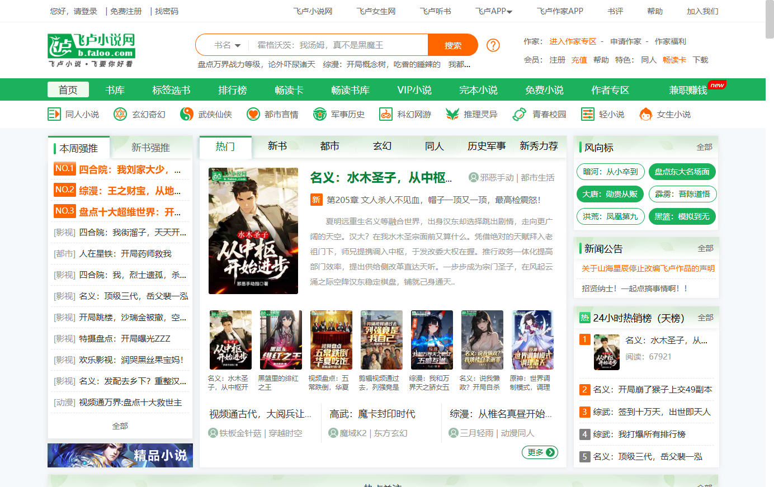The height and width of the screenshot is (487, 774).
Task: Click the author avatar icon before 三月轻雨
Action: tap(454, 433)
